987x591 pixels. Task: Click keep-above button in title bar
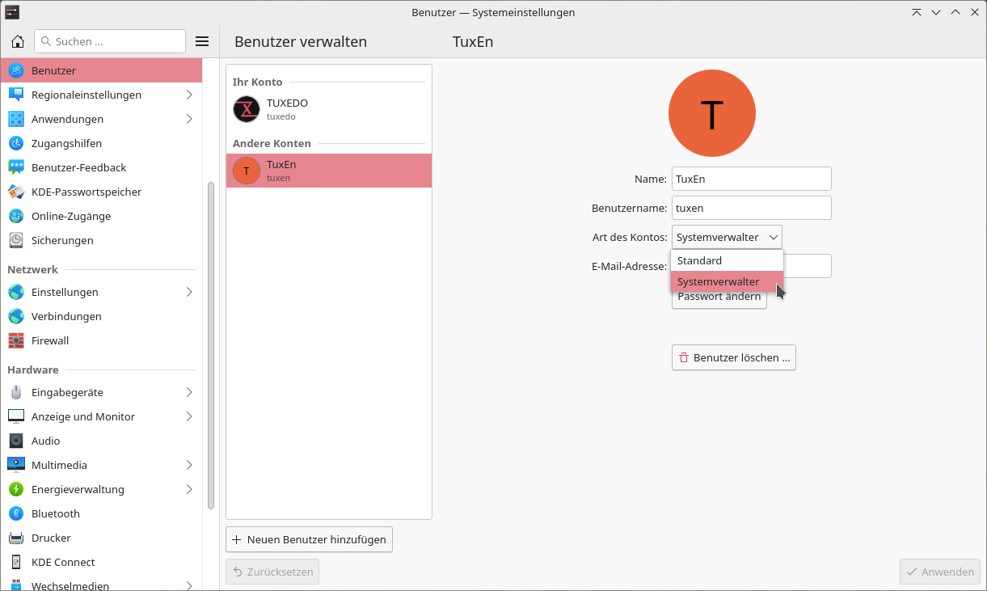click(x=916, y=12)
